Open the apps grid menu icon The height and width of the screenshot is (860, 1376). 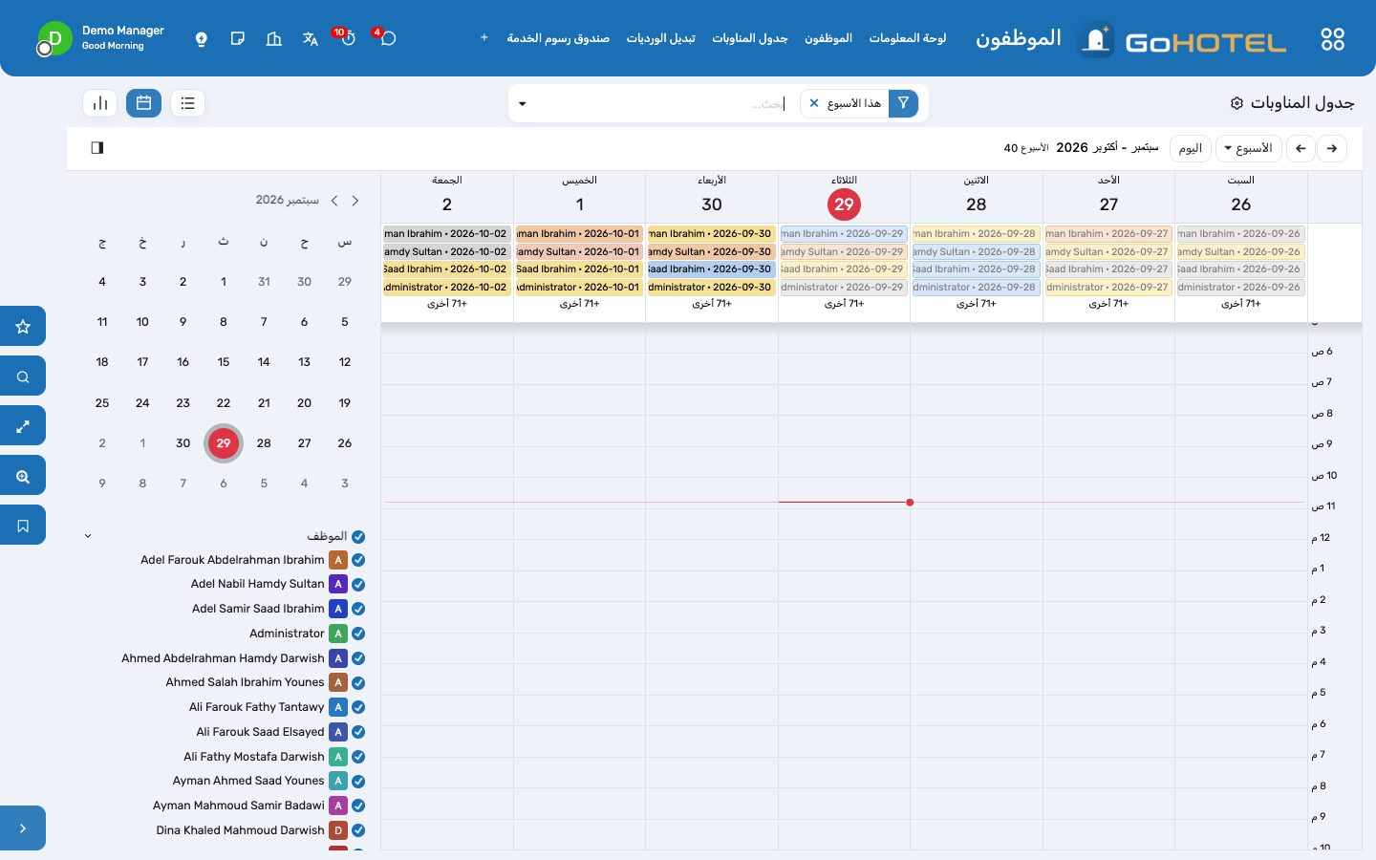pos(1332,39)
